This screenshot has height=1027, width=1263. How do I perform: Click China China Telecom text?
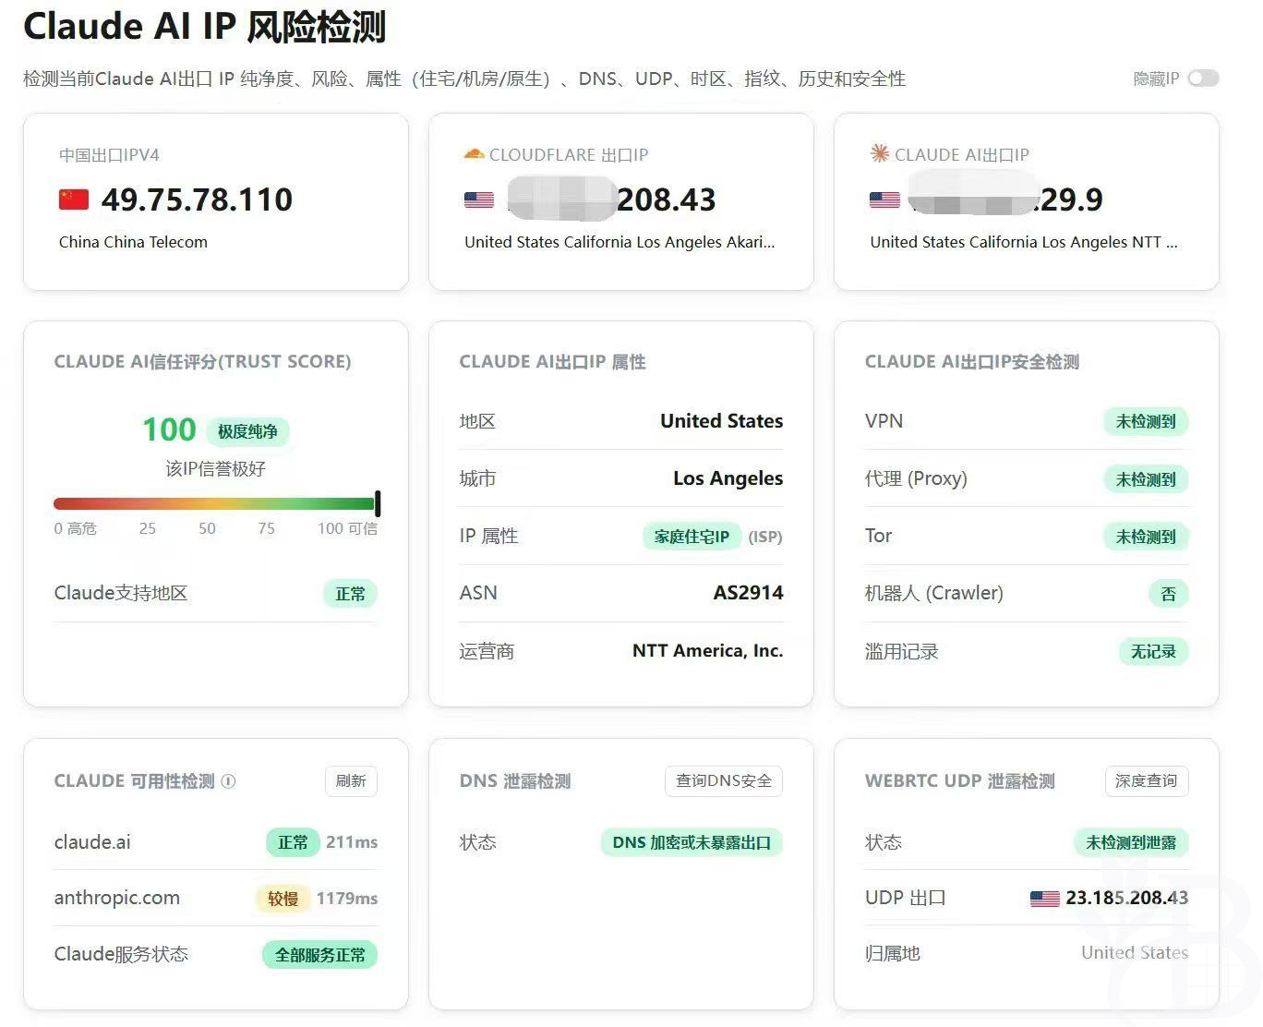pyautogui.click(x=133, y=242)
